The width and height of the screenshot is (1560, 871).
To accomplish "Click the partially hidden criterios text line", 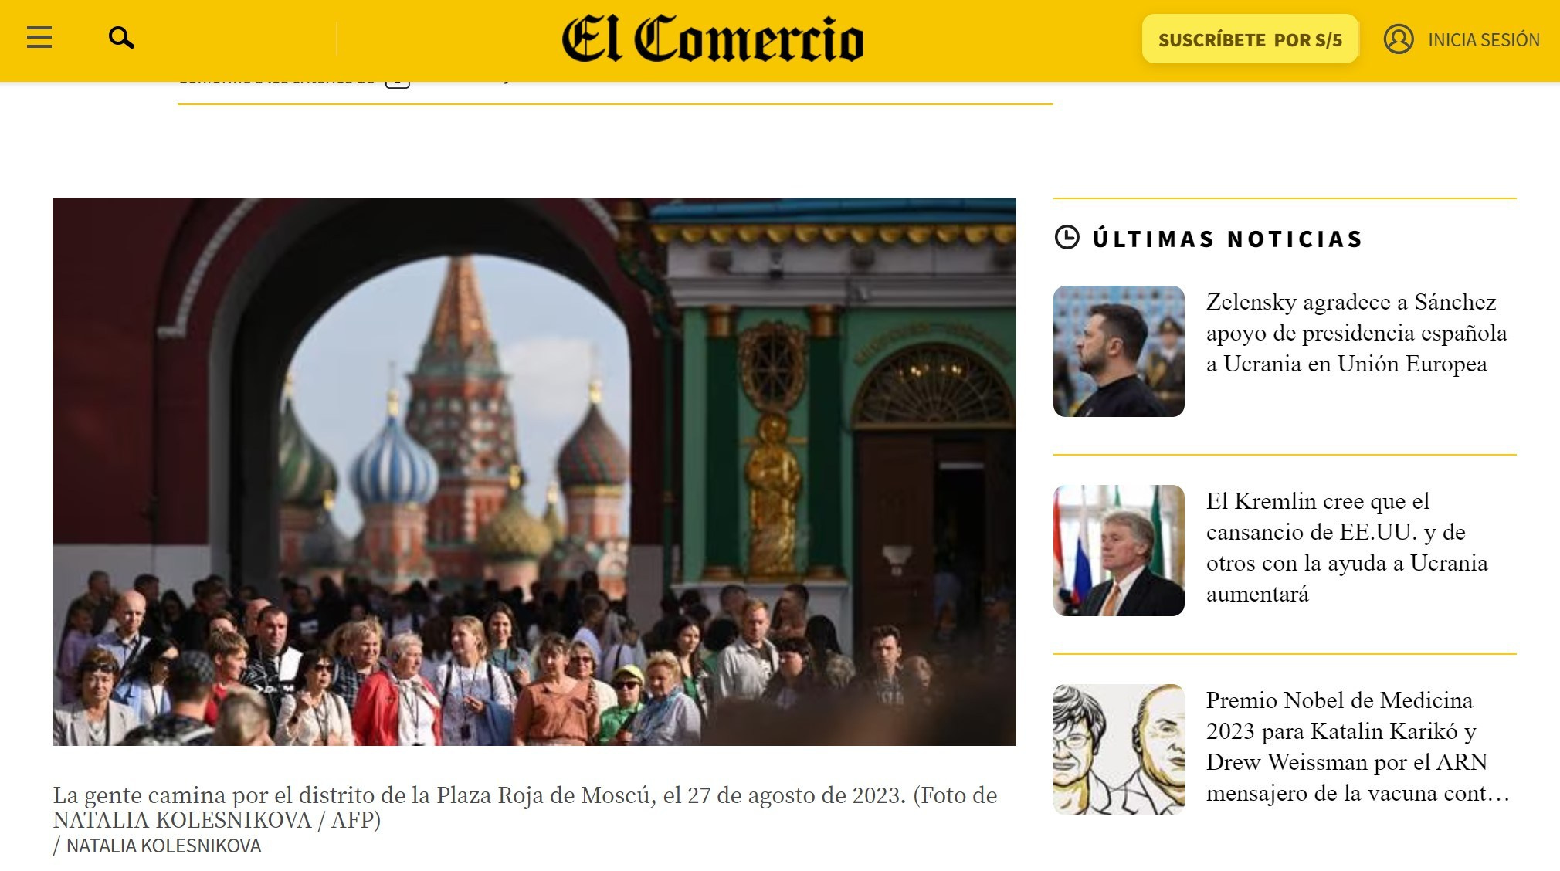I will pyautogui.click(x=276, y=83).
